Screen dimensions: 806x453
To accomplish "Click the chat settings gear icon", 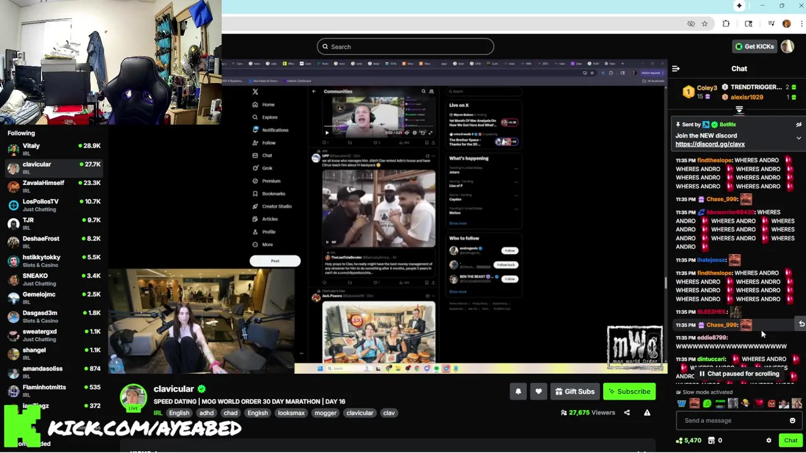I will pyautogui.click(x=769, y=440).
